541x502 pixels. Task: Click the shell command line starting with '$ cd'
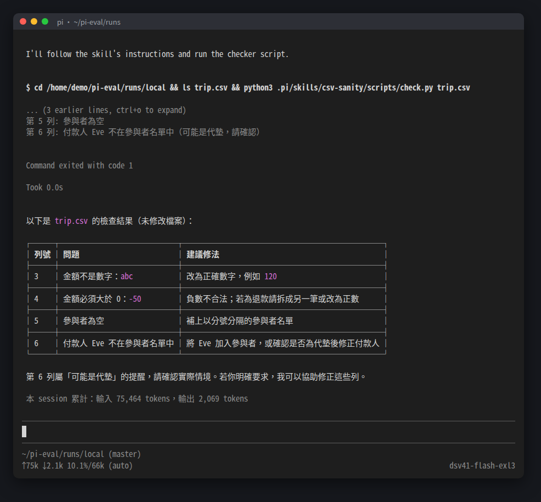pyautogui.click(x=248, y=88)
